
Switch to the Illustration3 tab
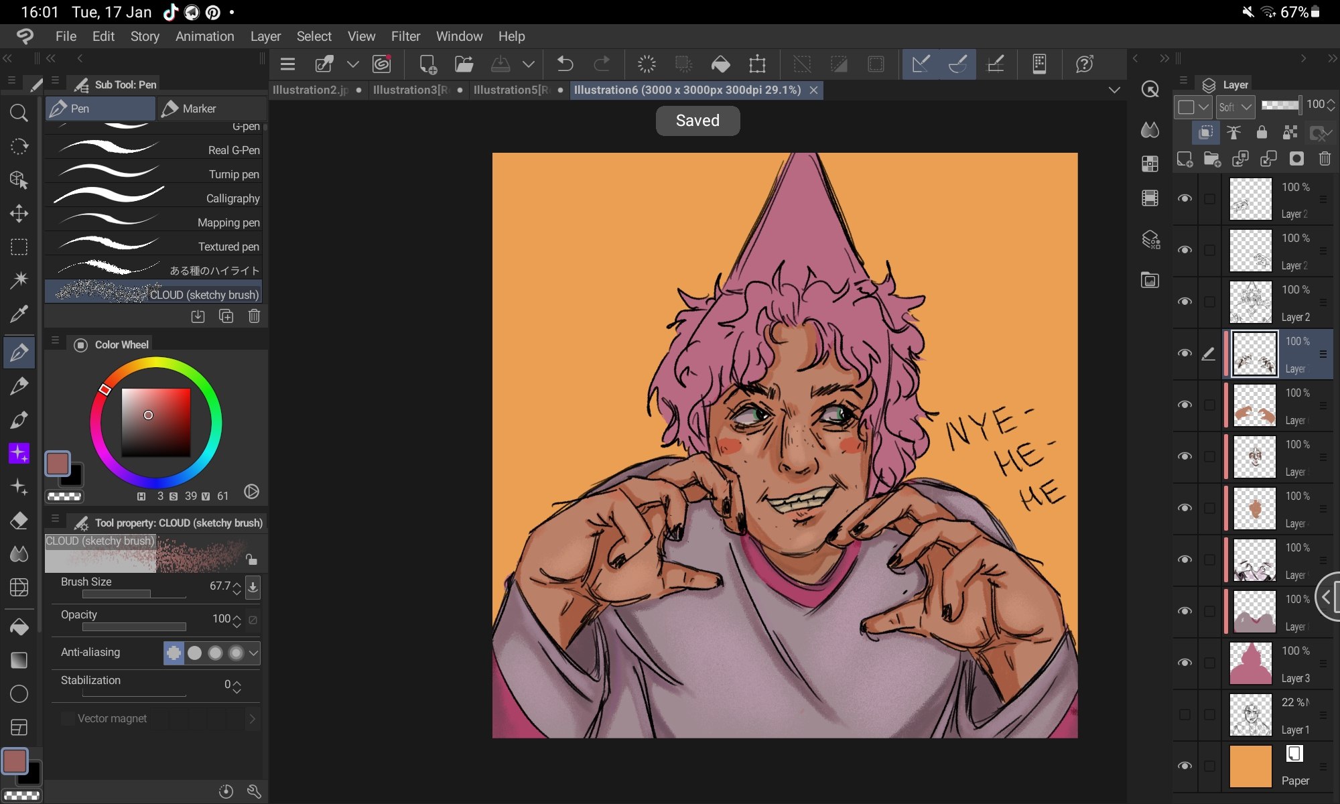[411, 90]
